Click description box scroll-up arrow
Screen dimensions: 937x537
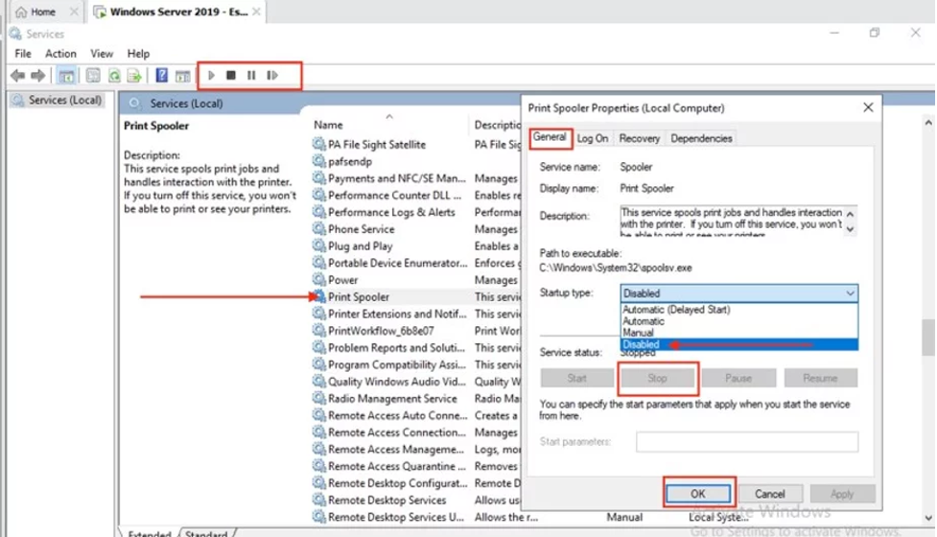coord(851,214)
